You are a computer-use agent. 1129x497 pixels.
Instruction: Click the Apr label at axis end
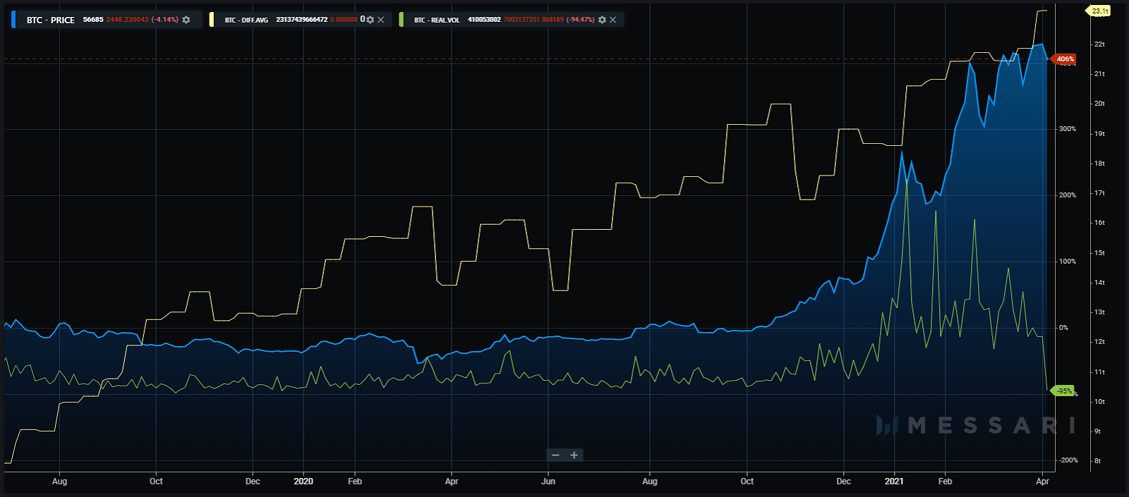point(1042,481)
